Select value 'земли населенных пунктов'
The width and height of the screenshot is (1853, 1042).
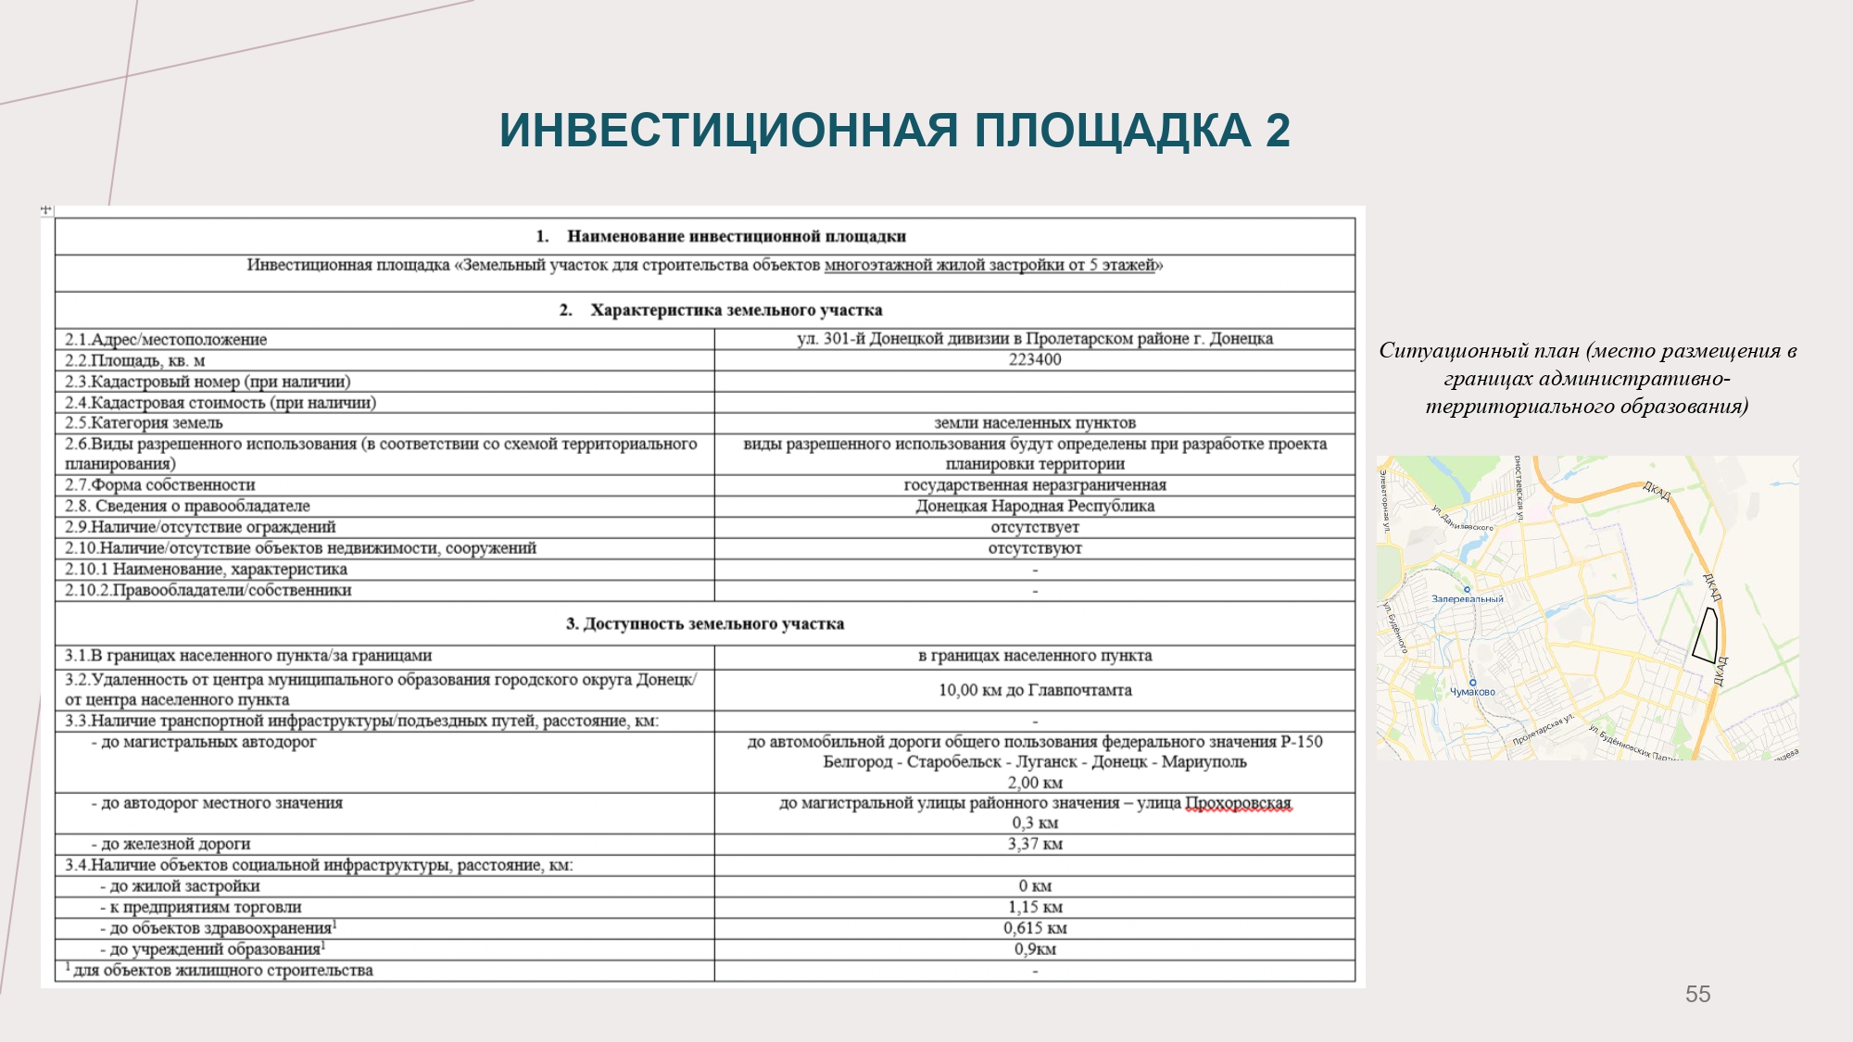click(1035, 423)
